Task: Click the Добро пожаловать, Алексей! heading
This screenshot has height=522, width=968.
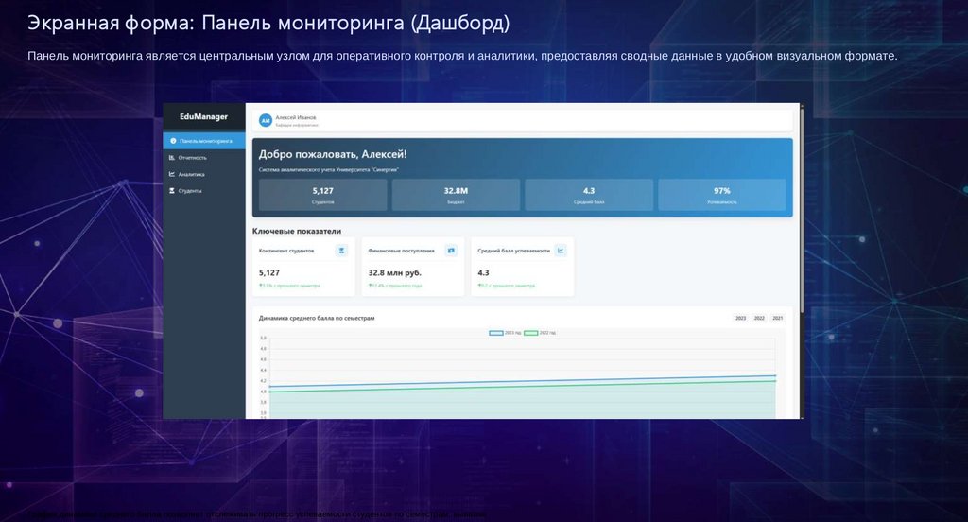Action: (333, 154)
